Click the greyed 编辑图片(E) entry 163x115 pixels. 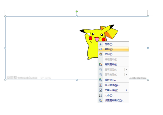(114, 60)
